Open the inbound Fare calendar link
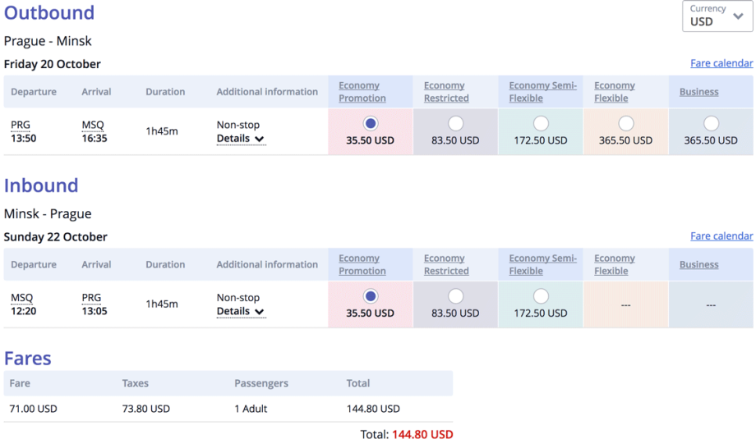756x444 pixels. [x=721, y=236]
